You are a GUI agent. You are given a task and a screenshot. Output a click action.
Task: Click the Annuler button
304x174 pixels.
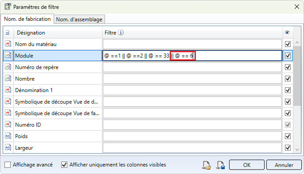[x=284, y=165]
